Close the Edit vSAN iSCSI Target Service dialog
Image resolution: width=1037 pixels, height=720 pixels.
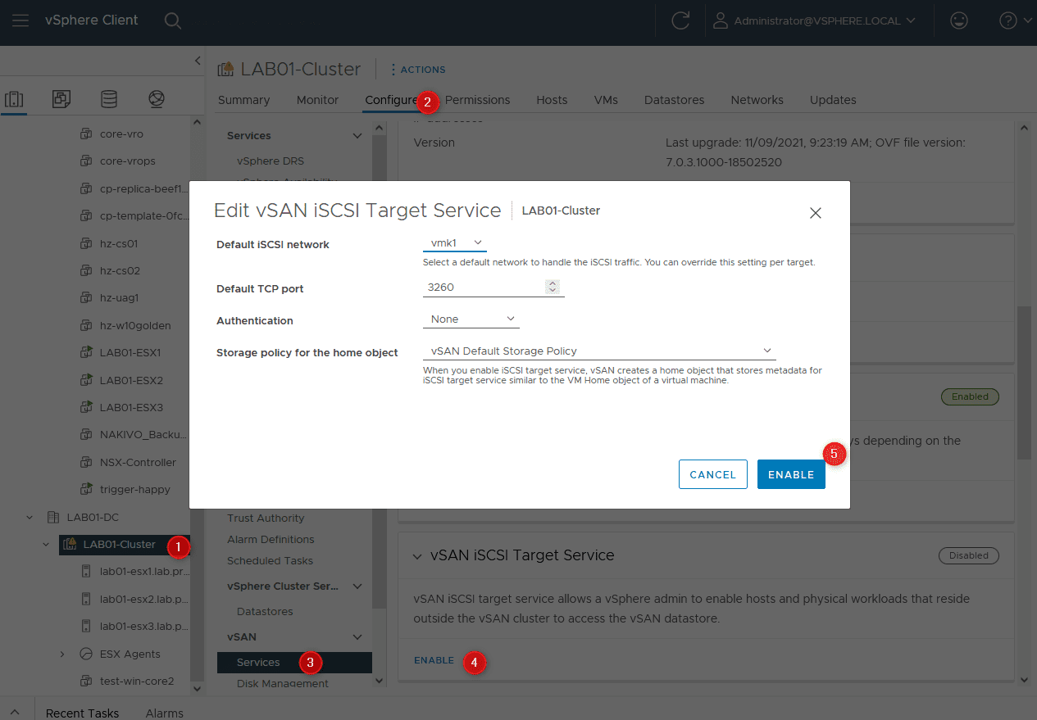815,213
